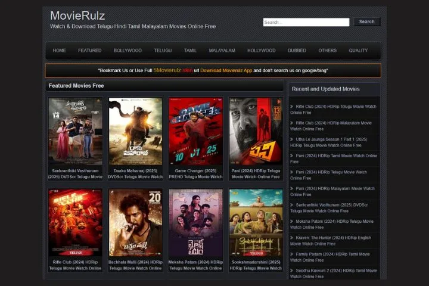The image size is (429, 286).
Task: Open Moksha Patam HDRip sidebar link
Action: pyautogui.click(x=332, y=225)
